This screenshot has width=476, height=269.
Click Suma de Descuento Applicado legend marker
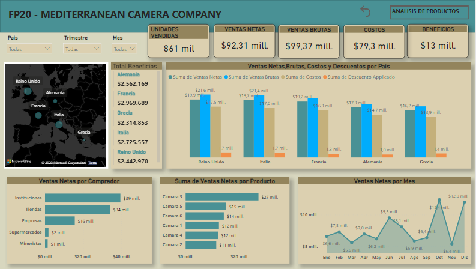pyautogui.click(x=325, y=77)
